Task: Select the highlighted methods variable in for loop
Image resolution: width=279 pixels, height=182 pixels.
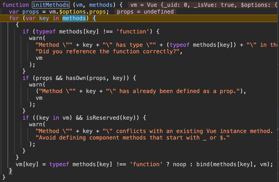Action: pyautogui.click(x=74, y=18)
